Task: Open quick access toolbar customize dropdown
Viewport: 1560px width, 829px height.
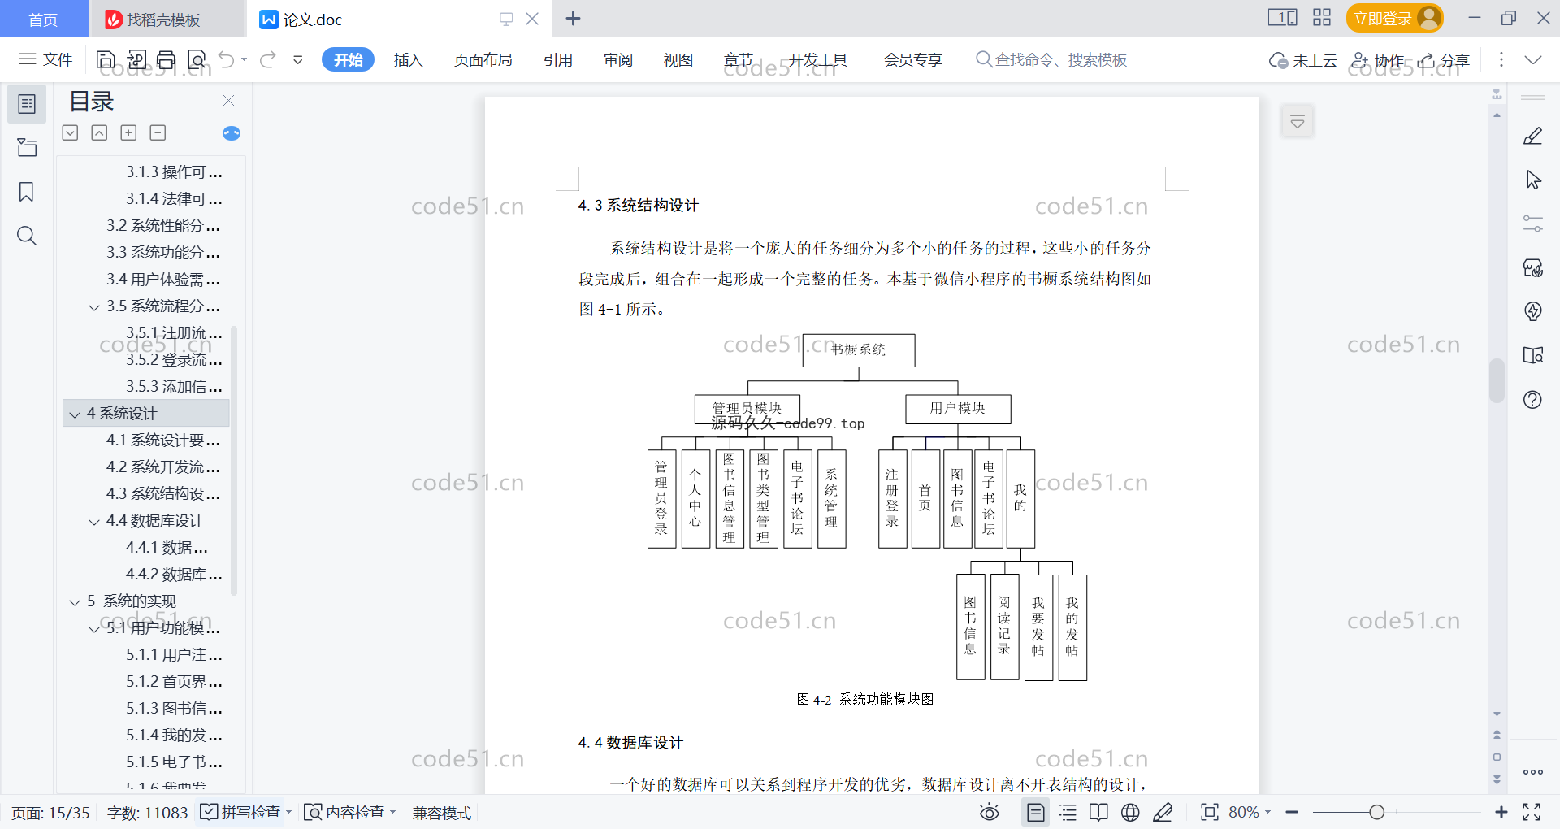Action: [298, 59]
